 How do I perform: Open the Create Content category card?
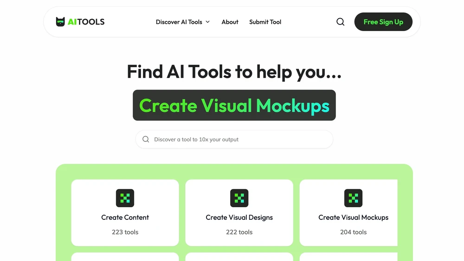click(125, 212)
